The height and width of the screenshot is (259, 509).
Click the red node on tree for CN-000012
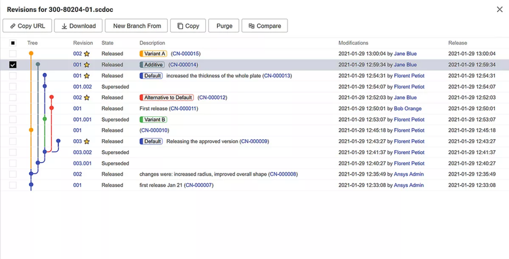coord(51,97)
